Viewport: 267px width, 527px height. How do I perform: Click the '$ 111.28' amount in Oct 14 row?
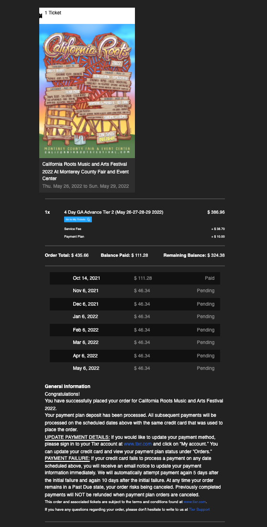tap(143, 278)
